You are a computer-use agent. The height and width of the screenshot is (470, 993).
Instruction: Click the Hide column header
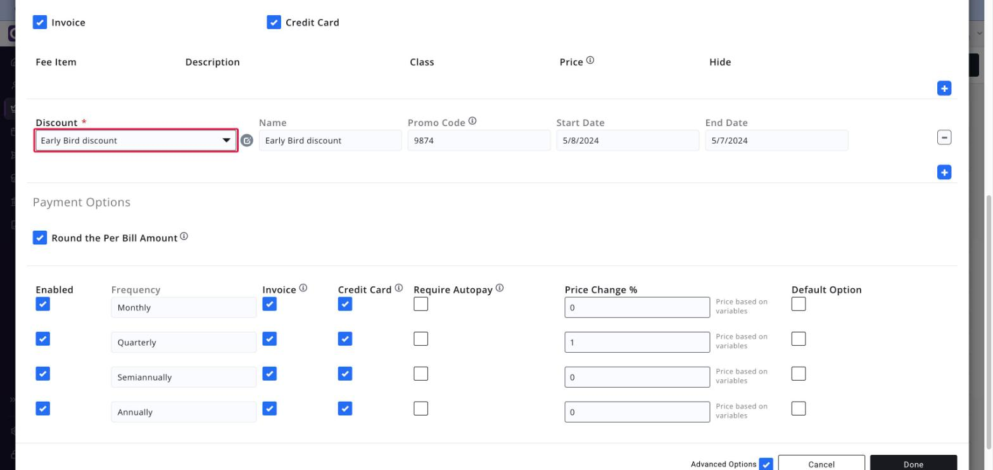720,62
